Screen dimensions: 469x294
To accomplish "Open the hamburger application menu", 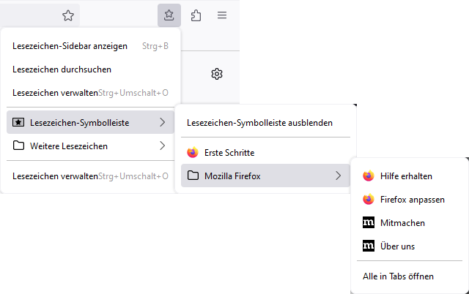I will (222, 15).
